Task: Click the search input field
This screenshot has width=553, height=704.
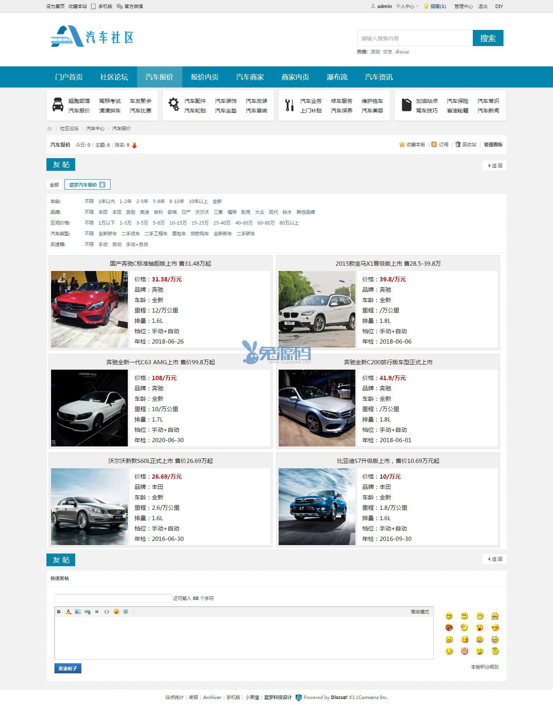Action: [x=415, y=38]
